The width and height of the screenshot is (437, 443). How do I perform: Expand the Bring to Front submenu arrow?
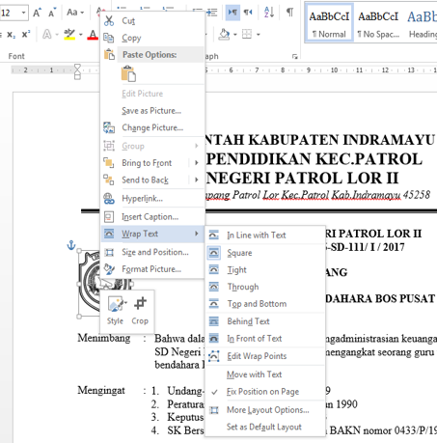point(197,163)
